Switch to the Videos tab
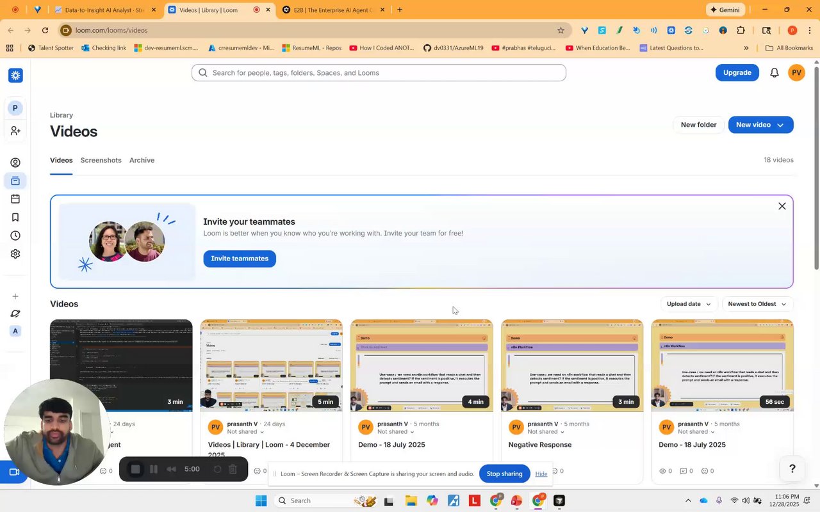Viewport: 820px width, 512px height. pos(61,160)
